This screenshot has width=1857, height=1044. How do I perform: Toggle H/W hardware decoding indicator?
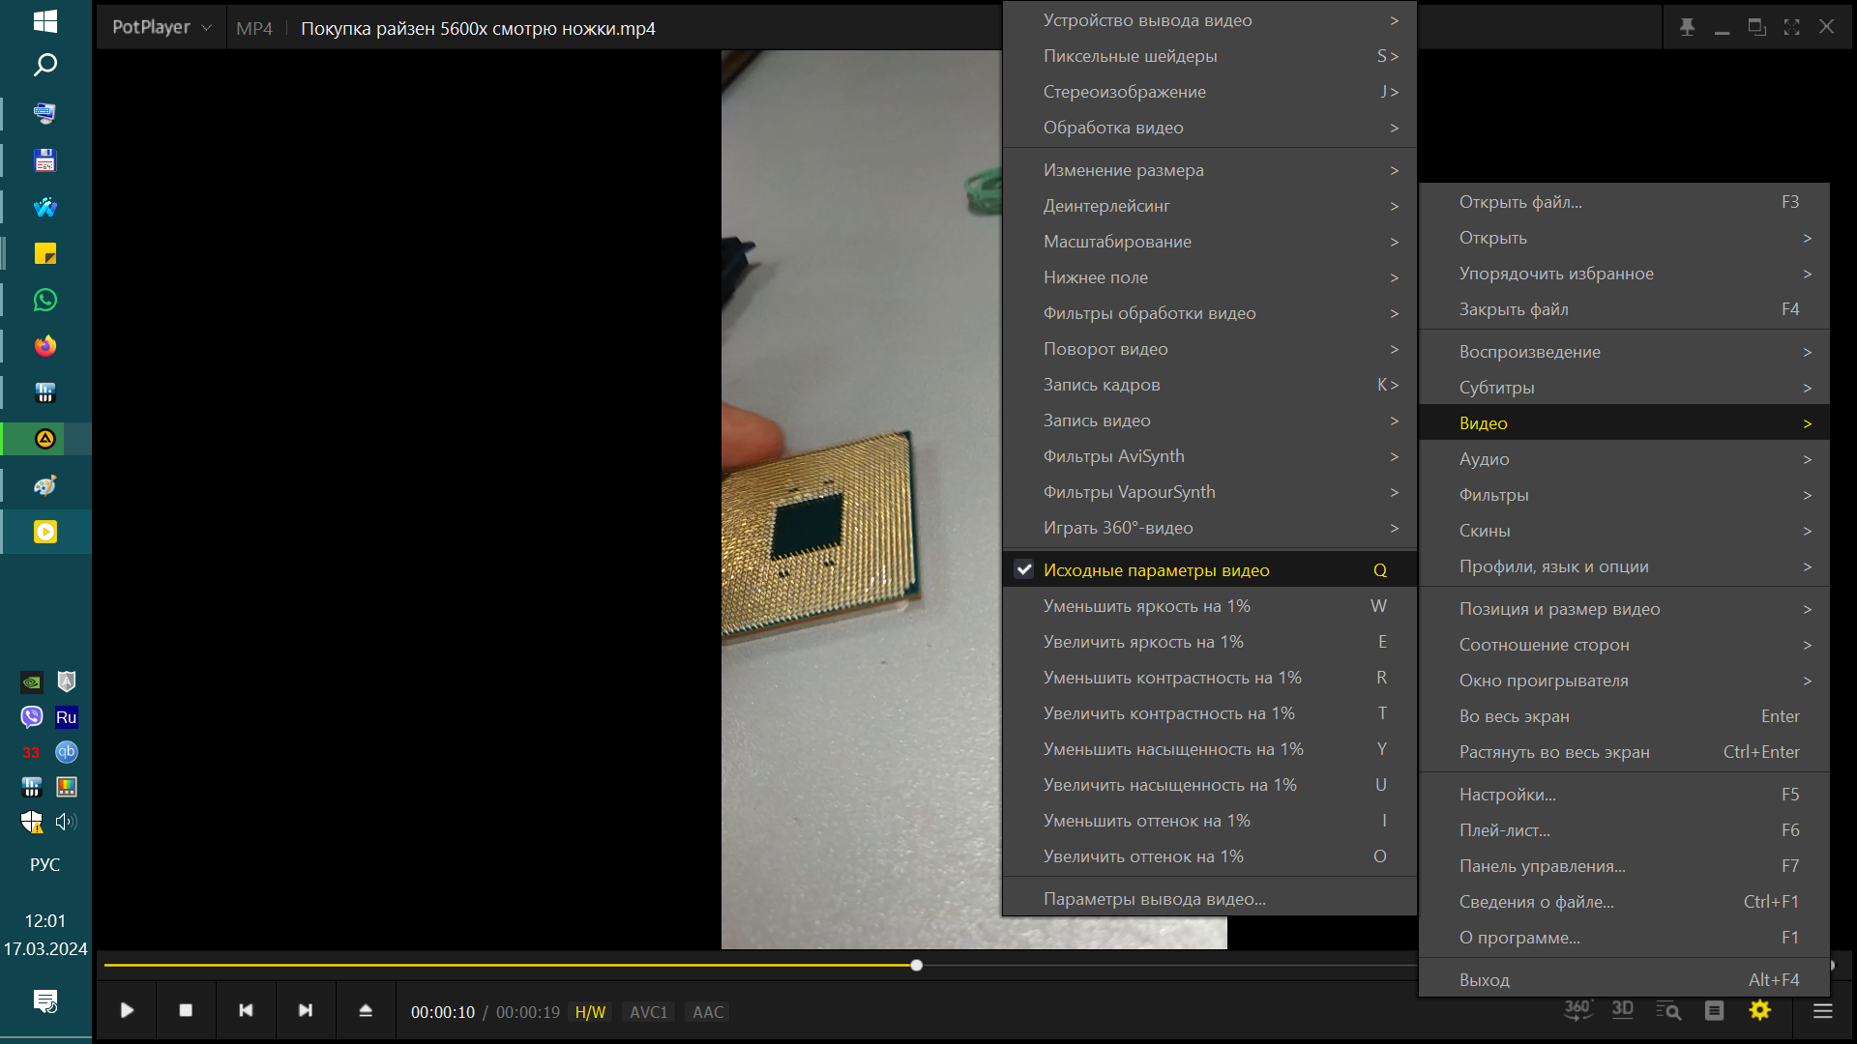coord(590,1012)
